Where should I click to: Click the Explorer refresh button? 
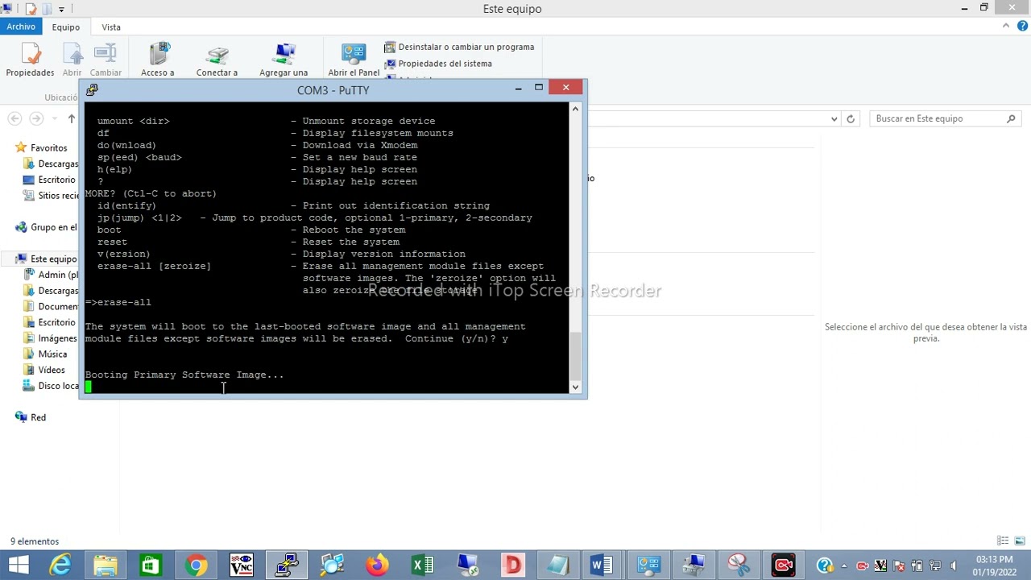click(x=851, y=118)
